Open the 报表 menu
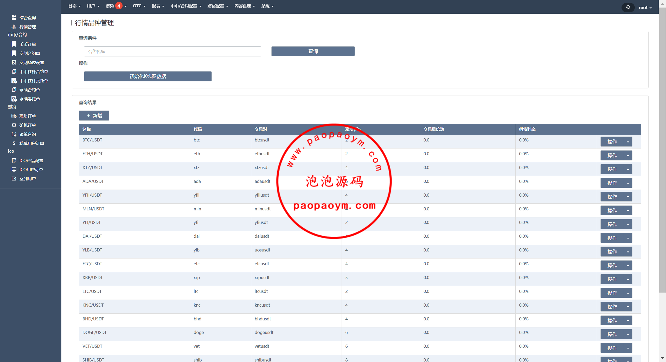 (x=158, y=6)
